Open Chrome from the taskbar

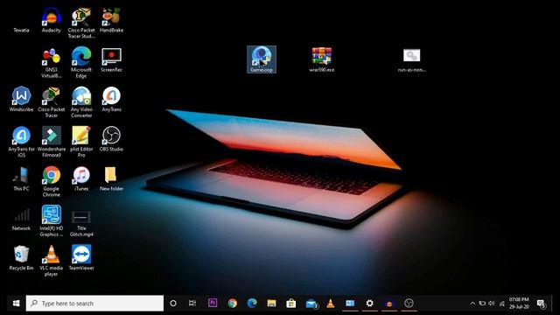233,304
